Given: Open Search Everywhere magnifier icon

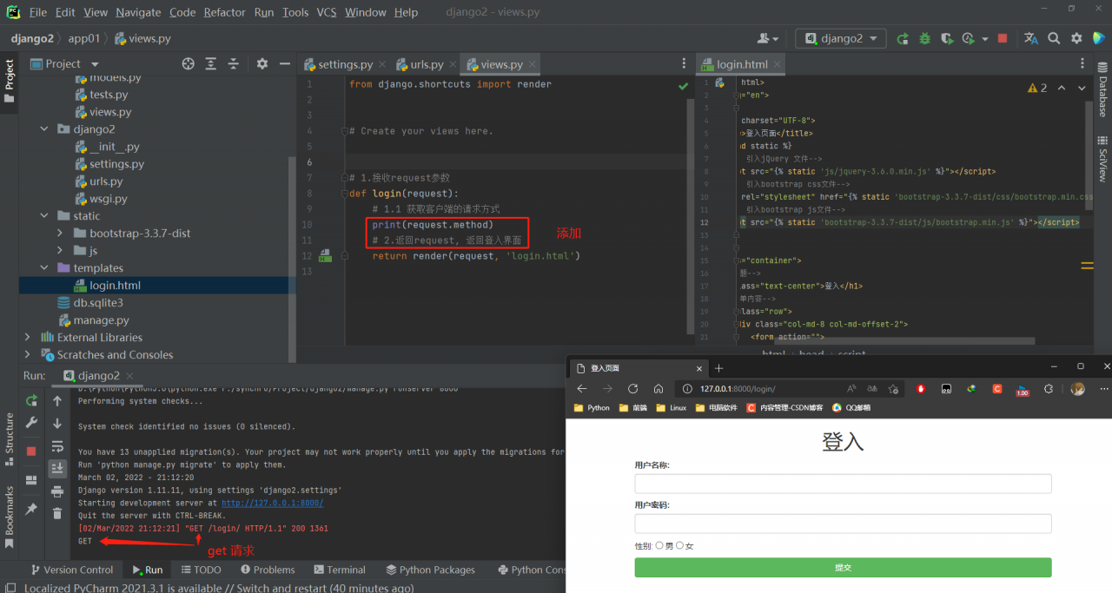Looking at the screenshot, I should point(1054,38).
